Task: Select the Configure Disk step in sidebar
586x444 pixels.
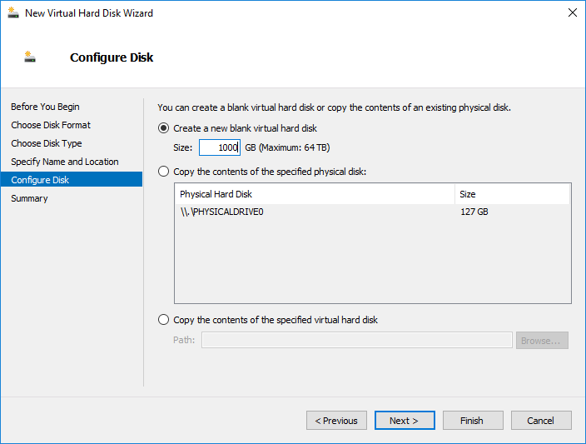Action: (x=40, y=180)
